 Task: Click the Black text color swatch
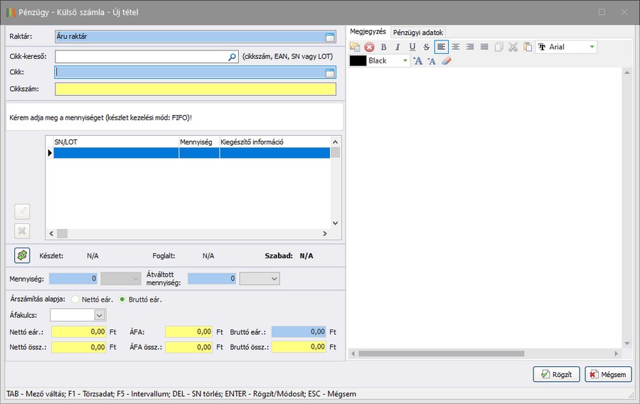[358, 61]
